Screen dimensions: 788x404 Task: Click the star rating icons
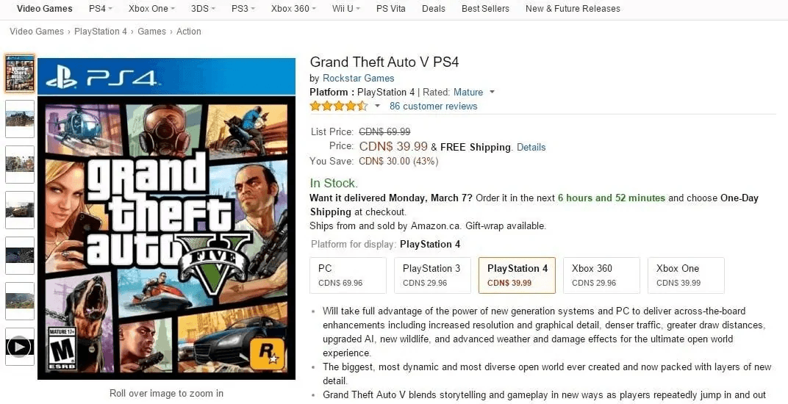338,106
